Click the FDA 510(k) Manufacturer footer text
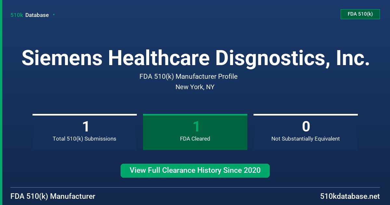Image resolution: width=390 pixels, height=205 pixels. click(x=53, y=196)
